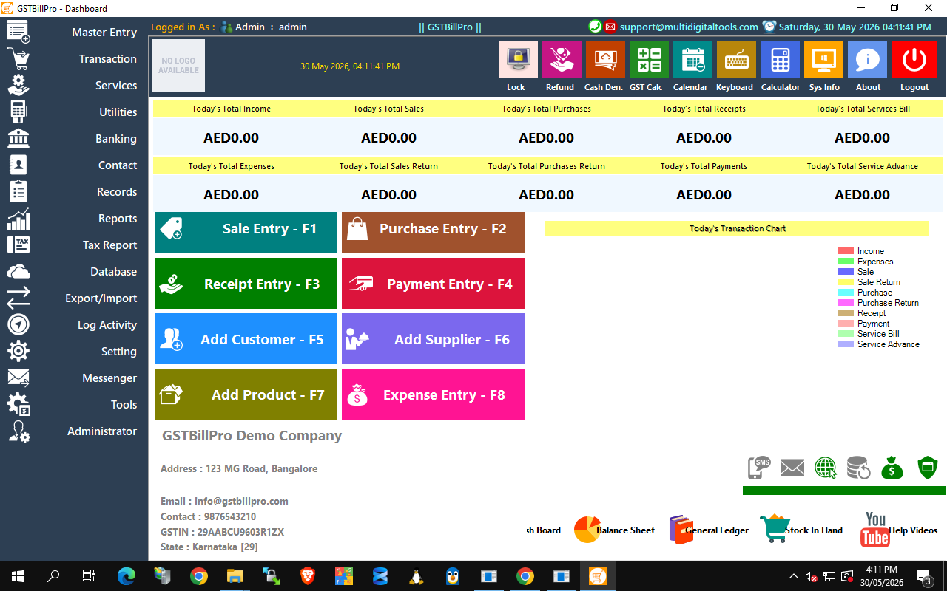Open Expense Entry - F8
This screenshot has width=947, height=591.
[433, 394]
